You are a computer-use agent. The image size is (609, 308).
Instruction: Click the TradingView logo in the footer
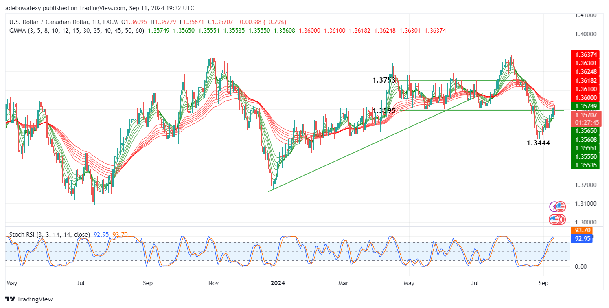(29, 299)
